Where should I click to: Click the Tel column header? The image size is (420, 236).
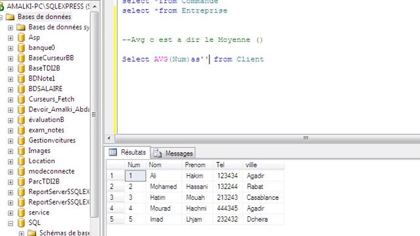point(228,165)
